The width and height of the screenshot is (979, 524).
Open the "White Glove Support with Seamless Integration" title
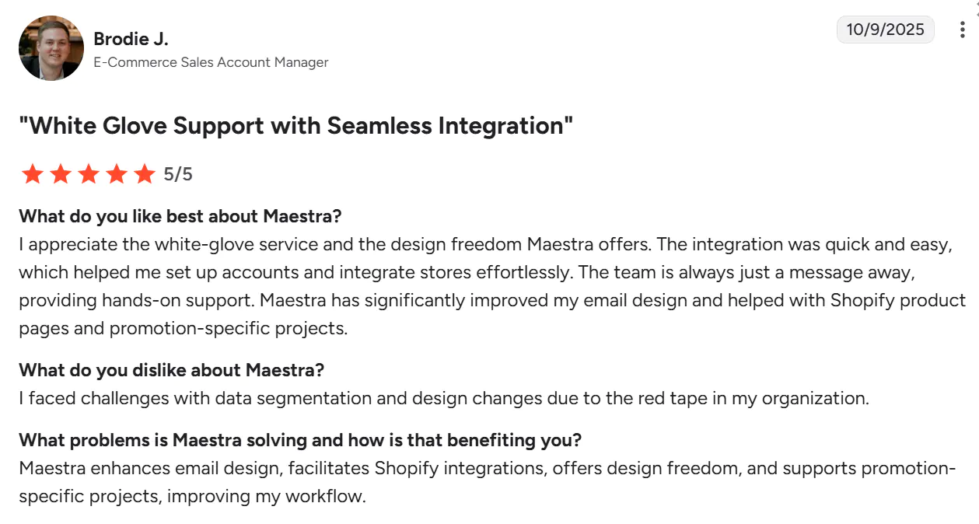click(295, 126)
